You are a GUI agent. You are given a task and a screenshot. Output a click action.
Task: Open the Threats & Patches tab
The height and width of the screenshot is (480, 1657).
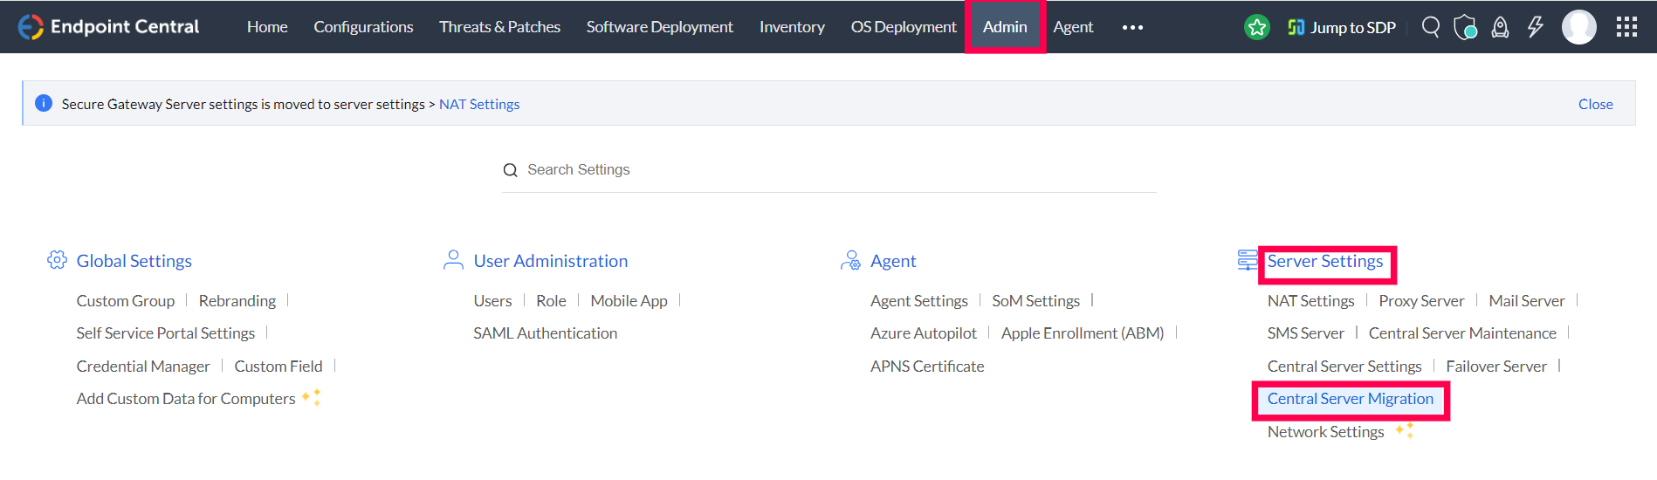pyautogui.click(x=499, y=27)
